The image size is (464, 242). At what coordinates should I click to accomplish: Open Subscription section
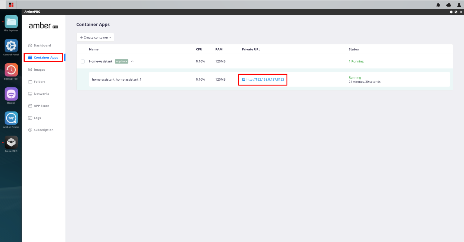[43, 130]
